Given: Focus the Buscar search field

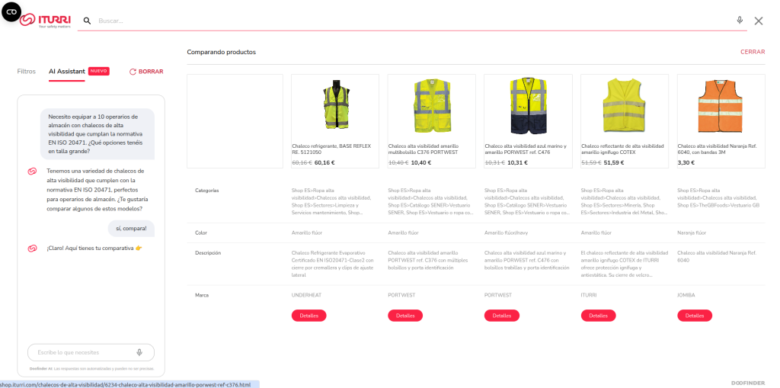Looking at the screenshot, I should click(413, 21).
